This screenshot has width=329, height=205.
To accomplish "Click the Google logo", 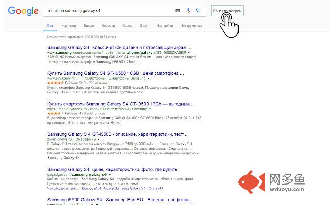I will [x=23, y=11].
